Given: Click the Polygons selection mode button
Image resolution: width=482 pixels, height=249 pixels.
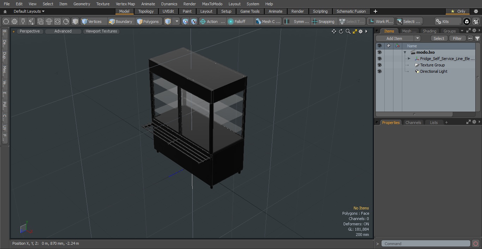Looking at the screenshot, I should (148, 22).
